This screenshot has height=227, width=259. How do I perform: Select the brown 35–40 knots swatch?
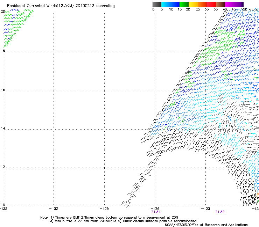220,4
